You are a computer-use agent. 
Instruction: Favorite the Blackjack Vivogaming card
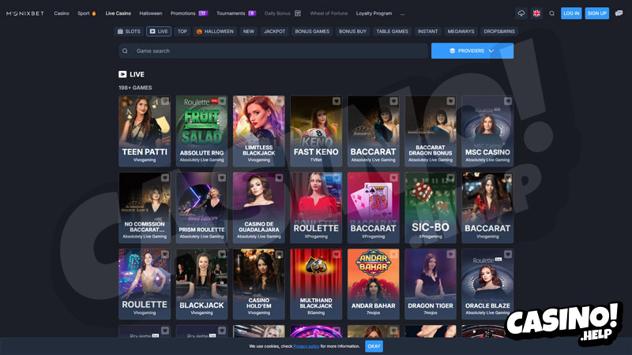[x=222, y=254]
